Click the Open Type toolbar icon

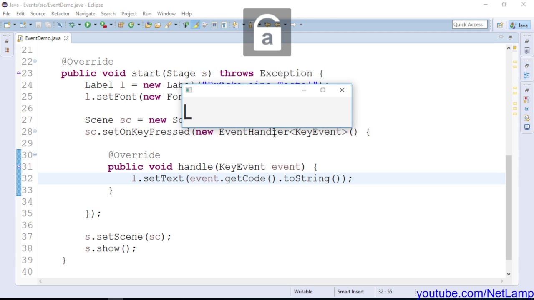pos(148,25)
